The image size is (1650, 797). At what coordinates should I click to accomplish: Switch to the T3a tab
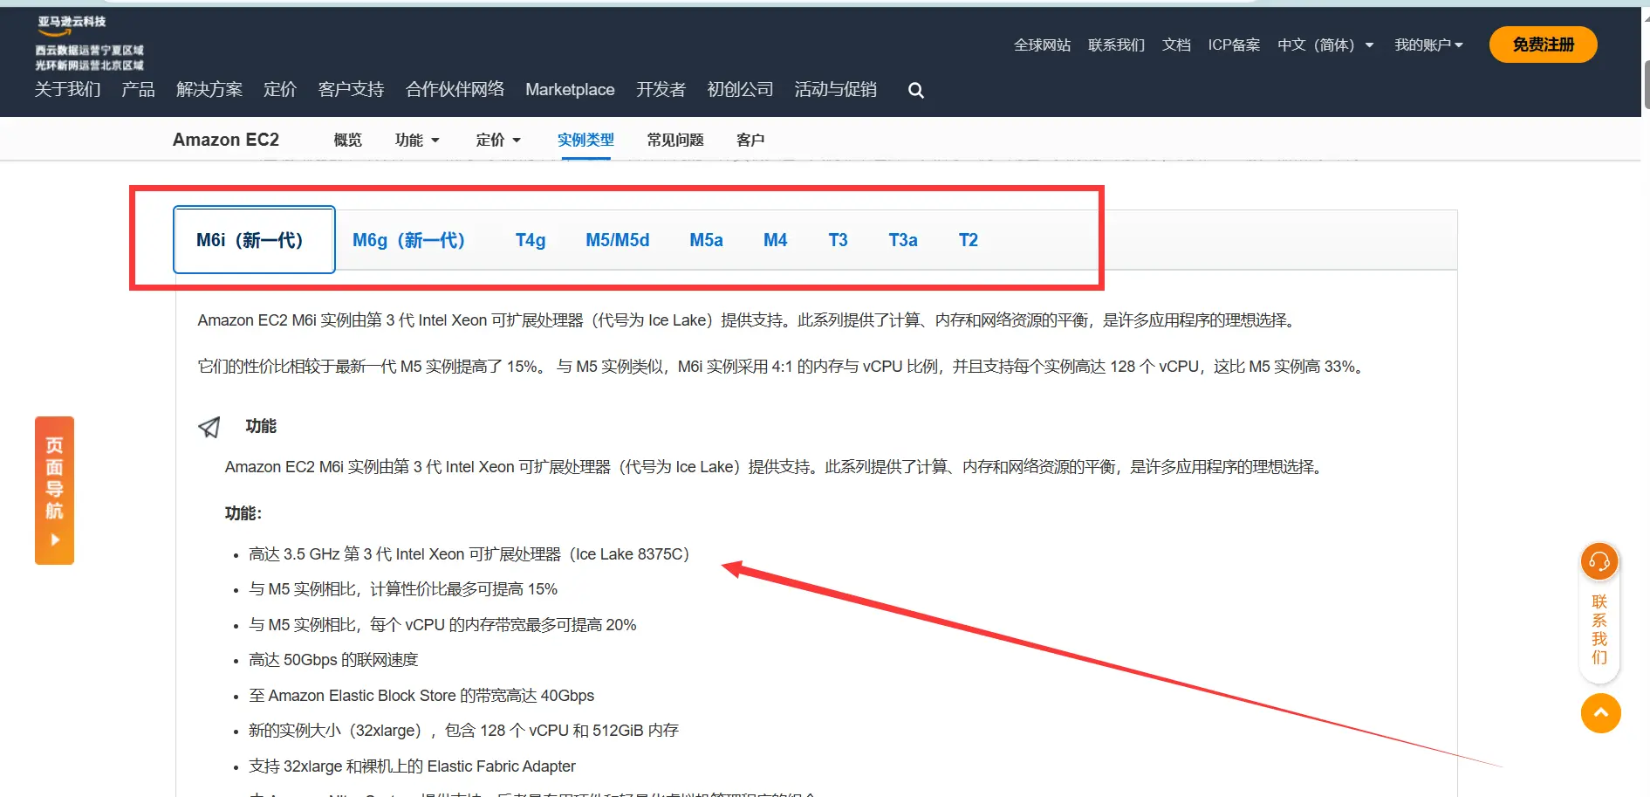point(903,240)
